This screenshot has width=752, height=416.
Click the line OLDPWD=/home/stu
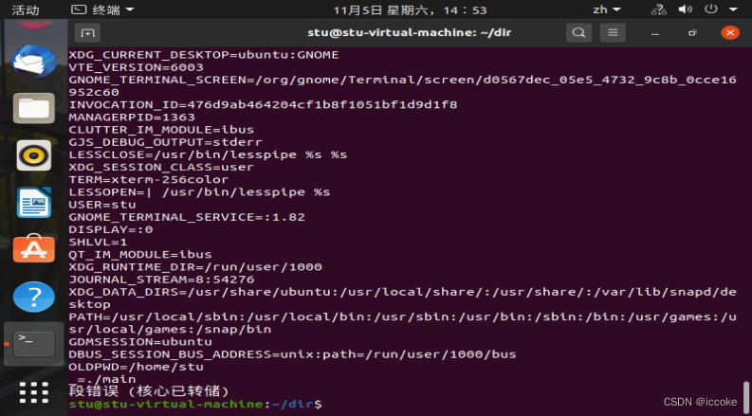pyautogui.click(x=137, y=367)
